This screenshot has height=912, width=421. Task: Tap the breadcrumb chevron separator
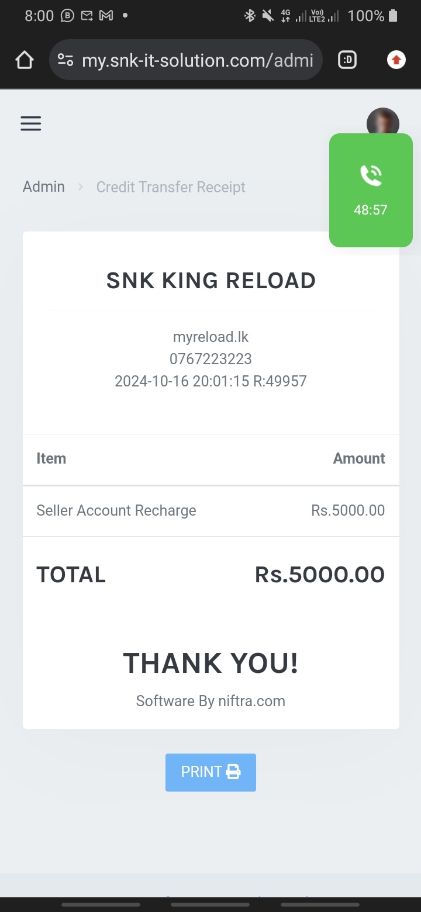81,187
